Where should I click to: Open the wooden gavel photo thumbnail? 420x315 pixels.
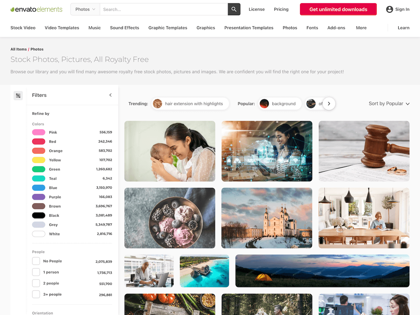[x=364, y=151]
